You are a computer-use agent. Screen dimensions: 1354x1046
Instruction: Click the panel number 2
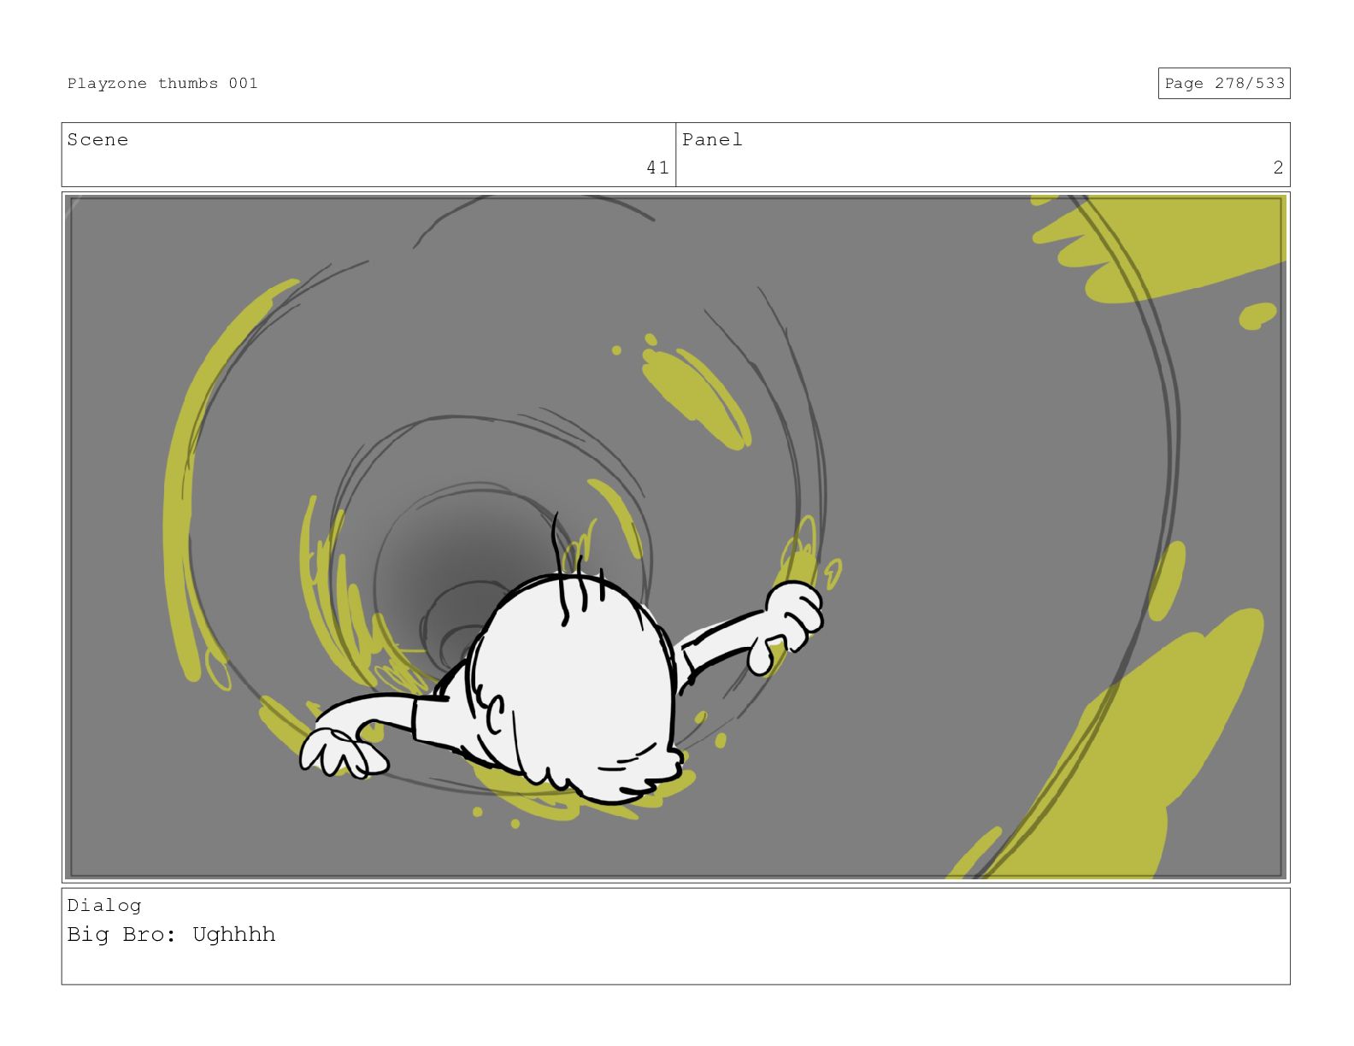(1278, 167)
